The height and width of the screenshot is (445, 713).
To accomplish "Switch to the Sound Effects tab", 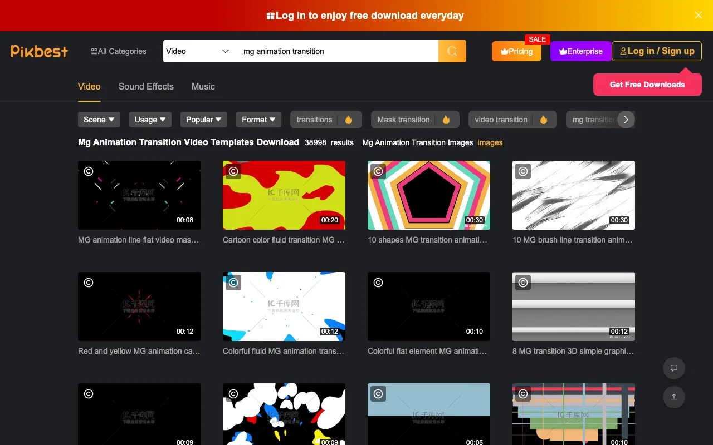I will coord(146,86).
